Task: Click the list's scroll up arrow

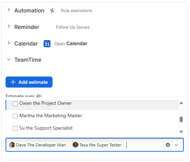Action: tap(181, 103)
